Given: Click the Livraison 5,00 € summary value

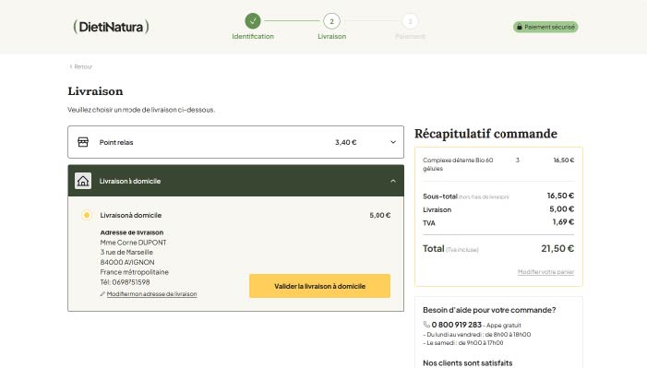Looking at the screenshot, I should [561, 208].
